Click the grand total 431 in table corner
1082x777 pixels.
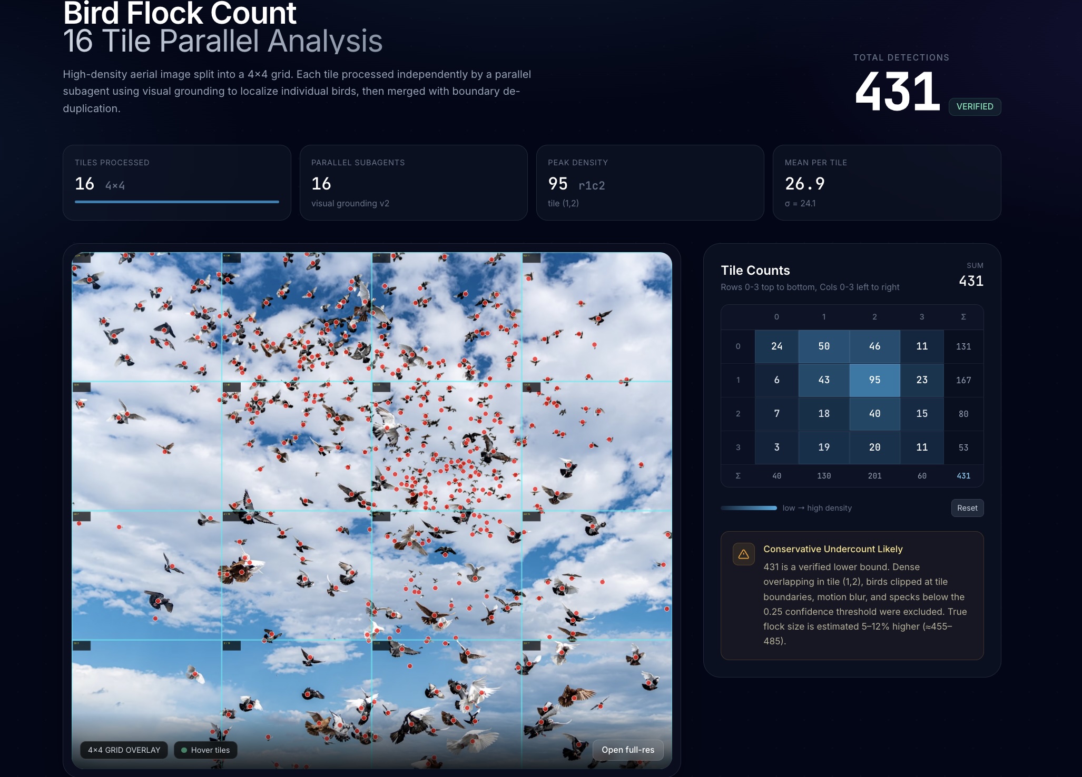coord(963,476)
